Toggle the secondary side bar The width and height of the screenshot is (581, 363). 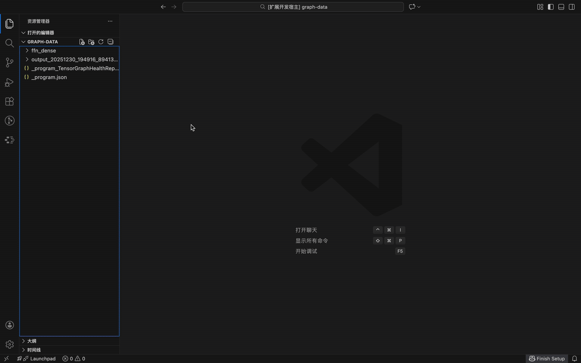pyautogui.click(x=571, y=7)
